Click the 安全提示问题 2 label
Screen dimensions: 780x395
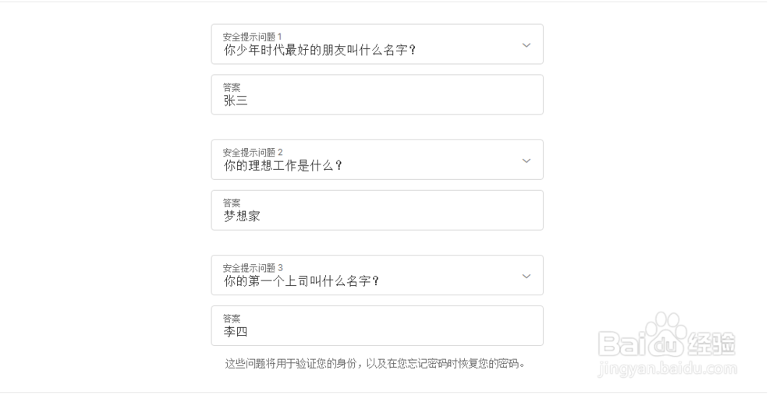(253, 152)
